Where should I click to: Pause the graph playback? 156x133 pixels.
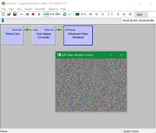[x=27, y=14]
